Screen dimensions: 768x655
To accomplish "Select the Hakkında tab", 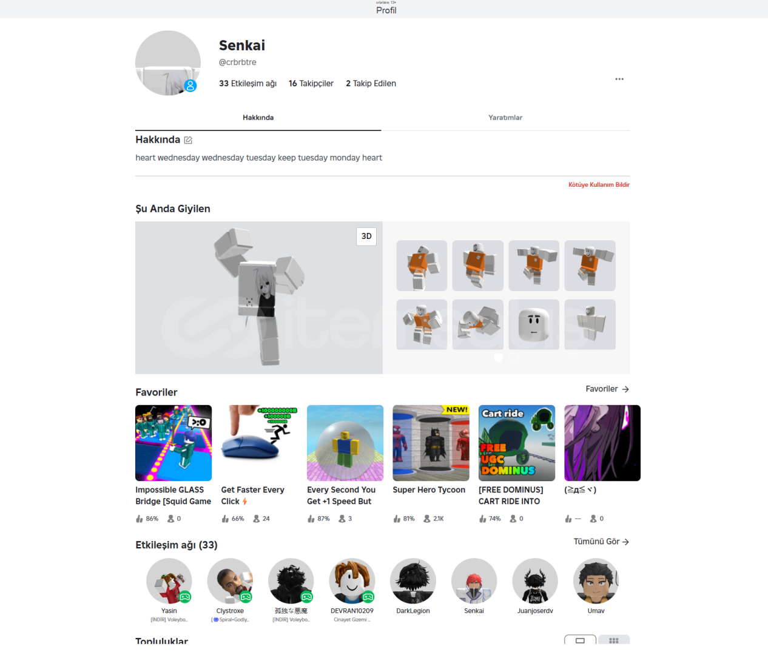I will [x=258, y=118].
